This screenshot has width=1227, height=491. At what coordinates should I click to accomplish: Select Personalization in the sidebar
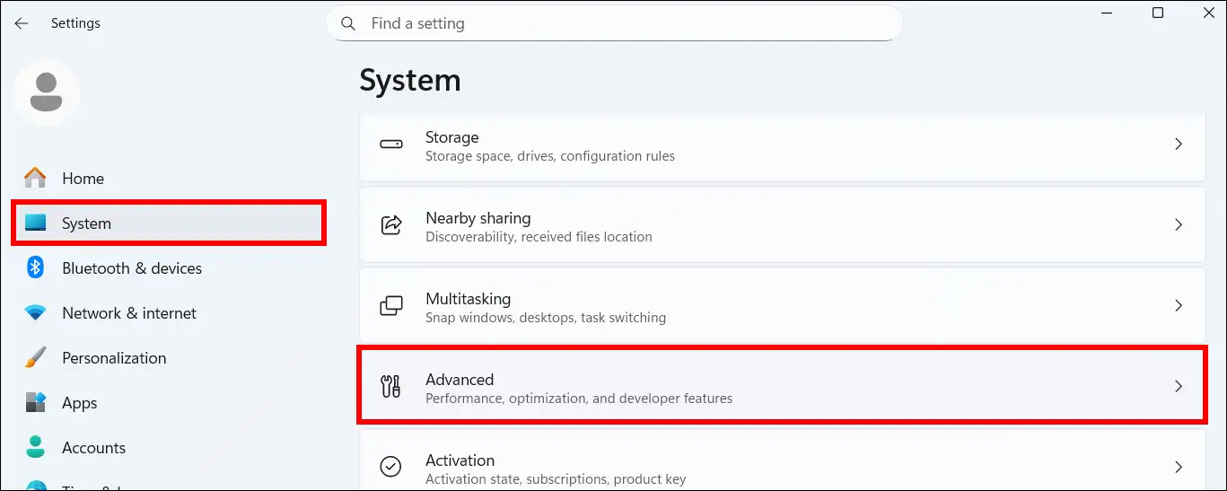[169, 358]
